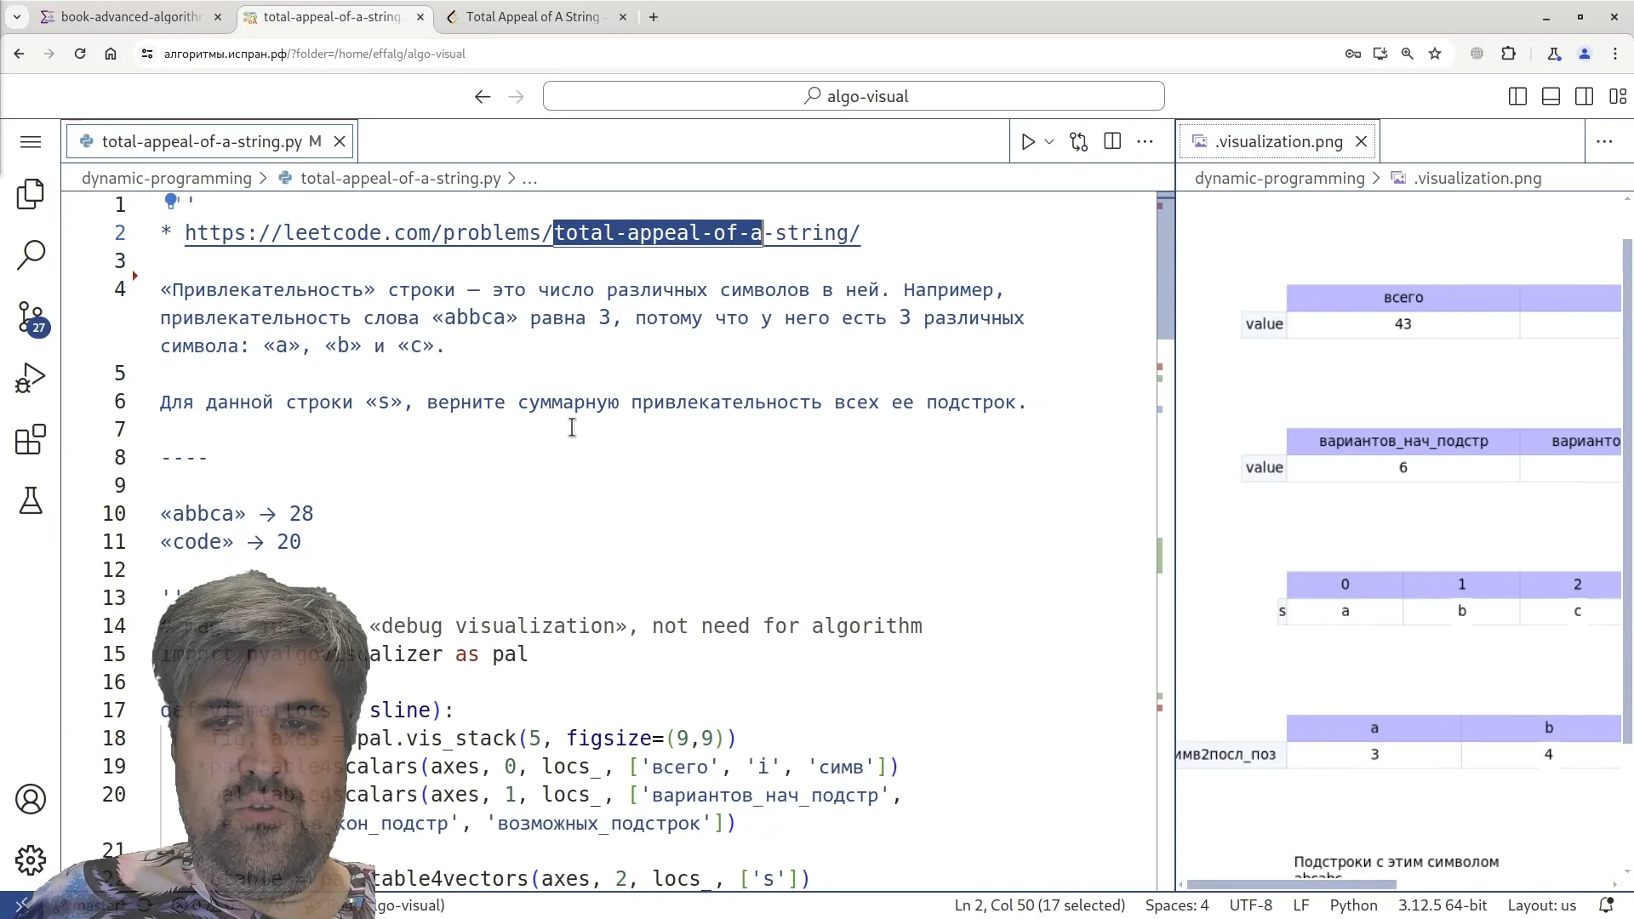1634x919 pixels.
Task: Expand the run options dropdown arrow
Action: coord(1049,142)
